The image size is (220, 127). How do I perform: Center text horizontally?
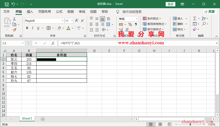pyautogui.click(x=97, y=24)
